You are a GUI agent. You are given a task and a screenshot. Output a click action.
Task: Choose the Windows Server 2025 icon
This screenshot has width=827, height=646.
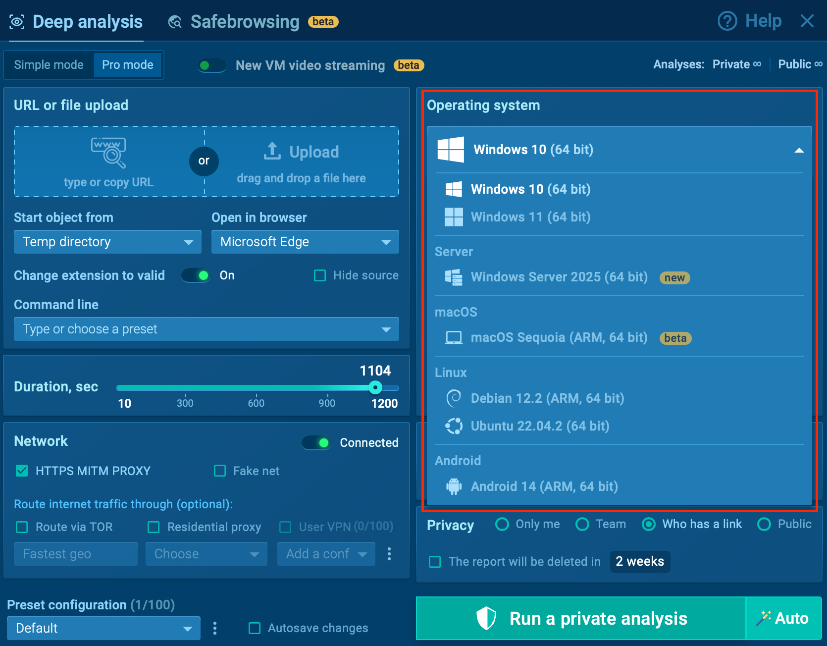pos(454,277)
